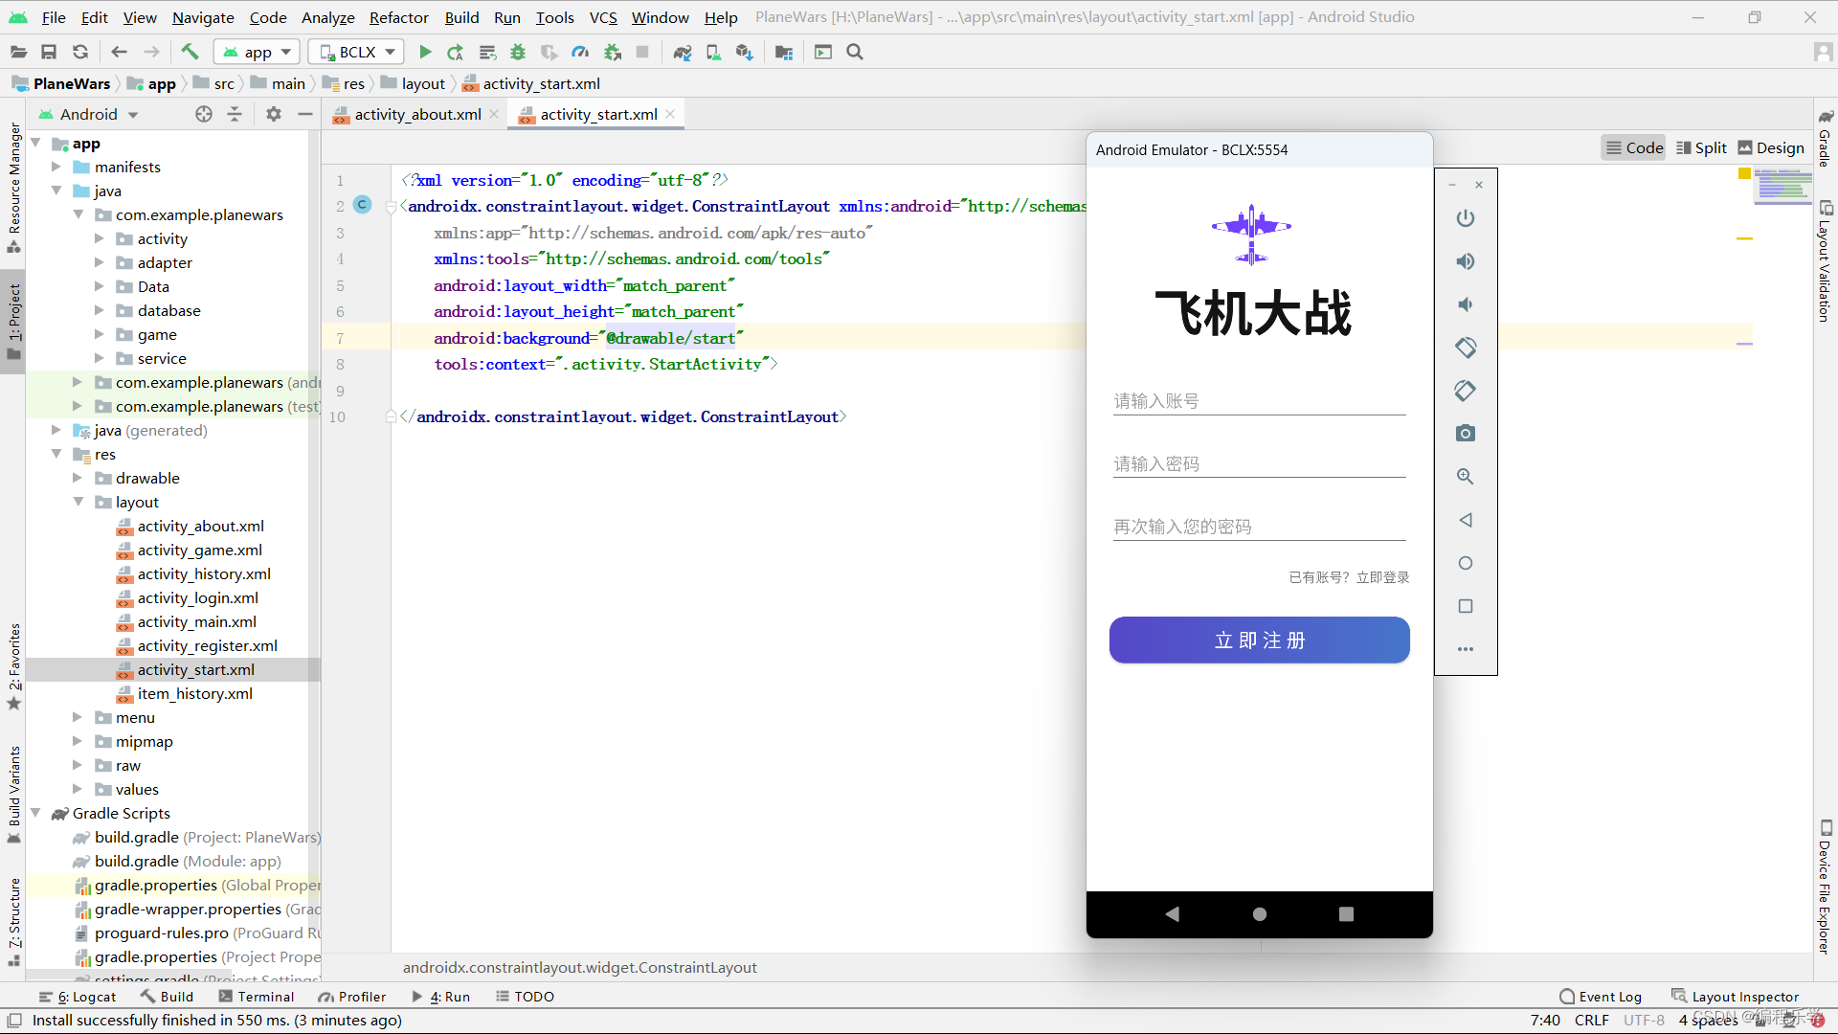Launch the Android Profiler toolbar icon
This screenshot has height=1034, width=1838.
[580, 52]
